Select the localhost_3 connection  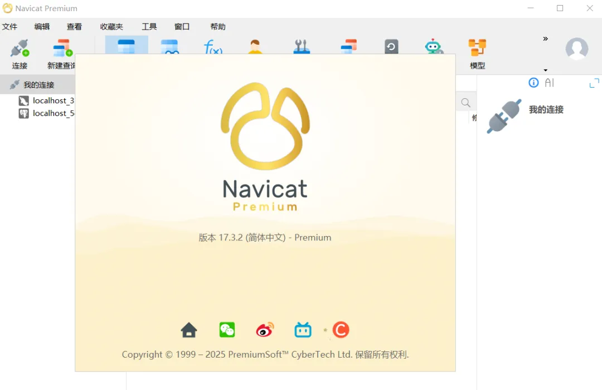[x=46, y=100]
